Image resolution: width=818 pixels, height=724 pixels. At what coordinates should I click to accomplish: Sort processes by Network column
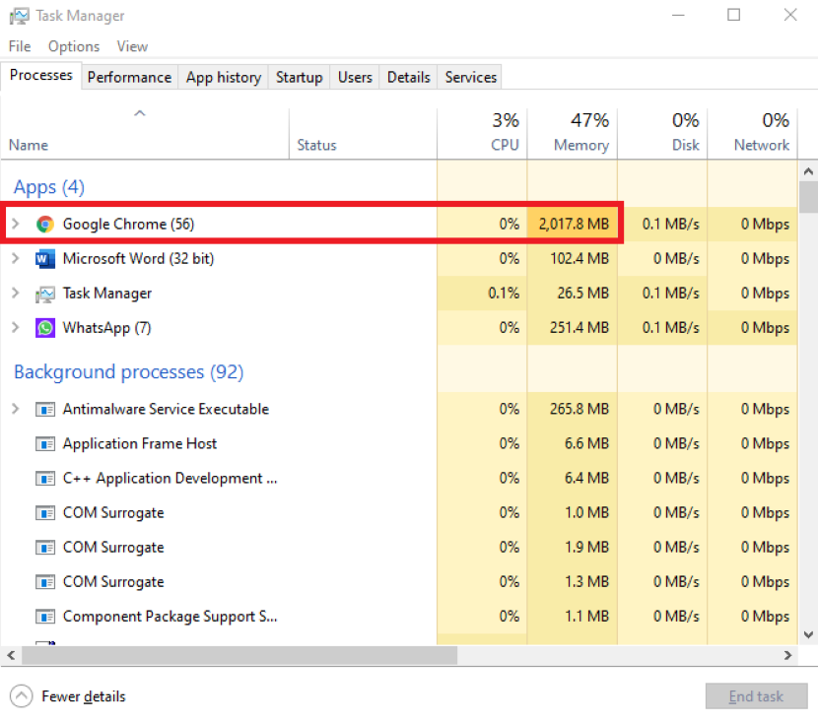pos(752,133)
